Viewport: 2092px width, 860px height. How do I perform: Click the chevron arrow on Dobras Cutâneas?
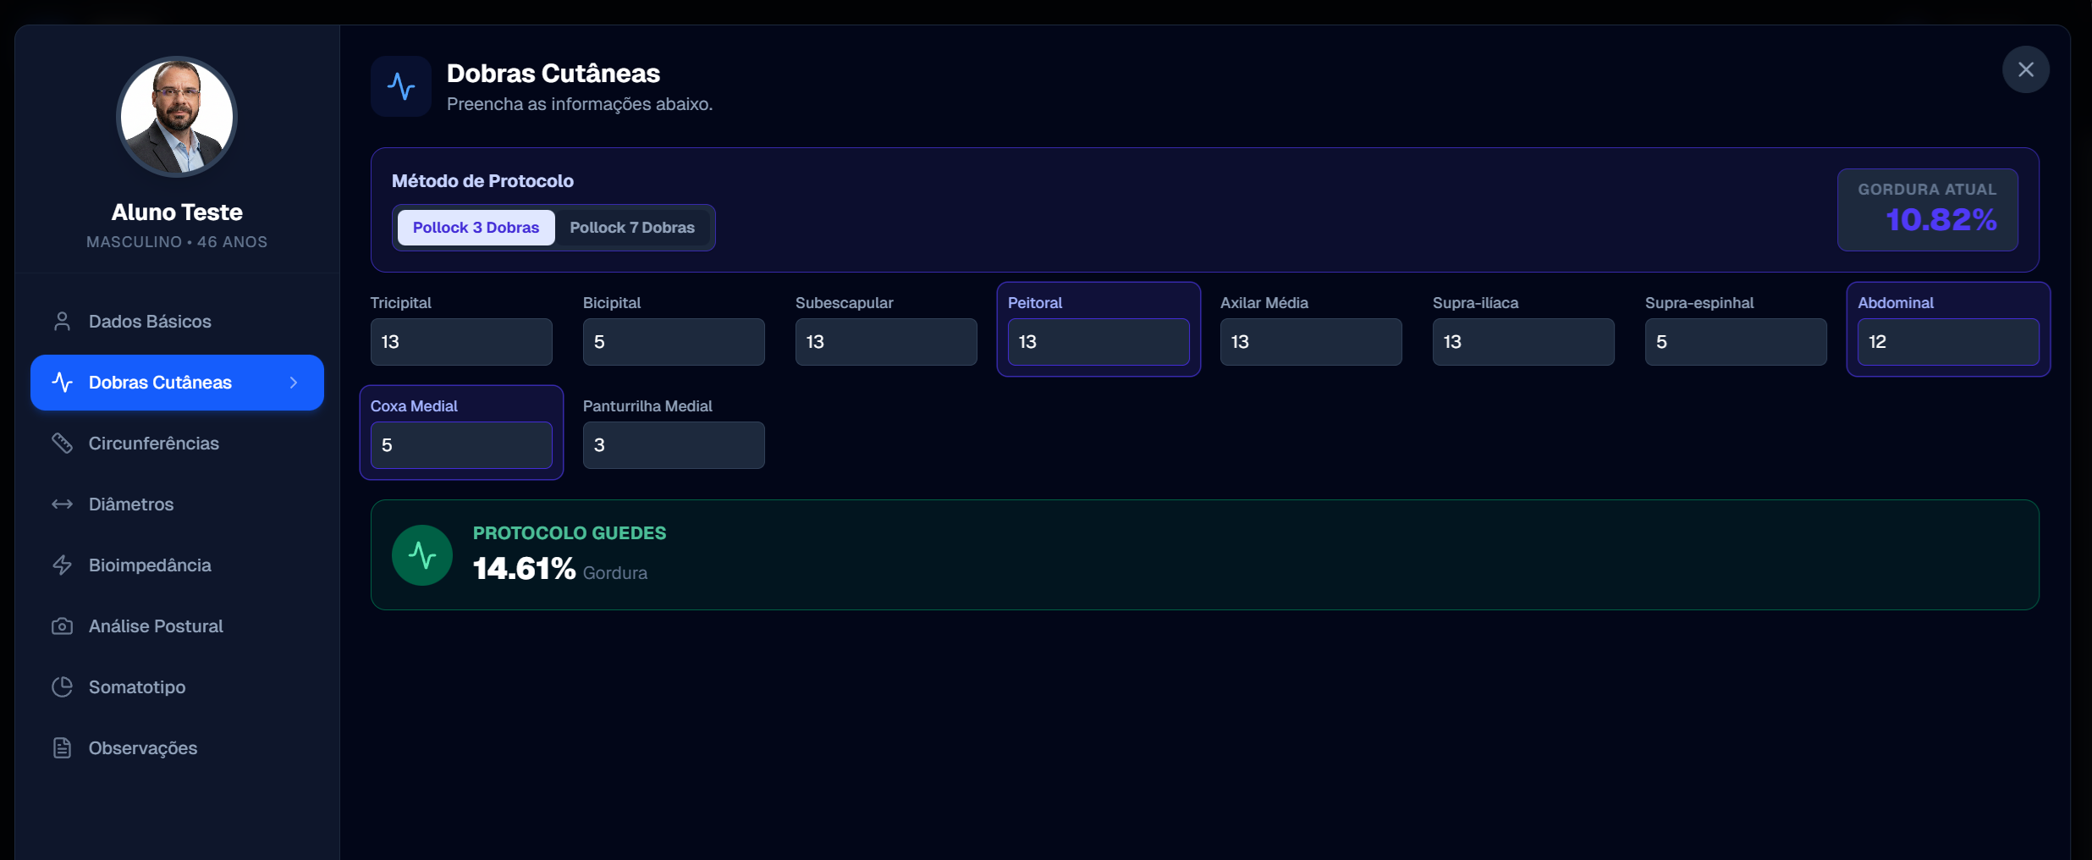294,383
